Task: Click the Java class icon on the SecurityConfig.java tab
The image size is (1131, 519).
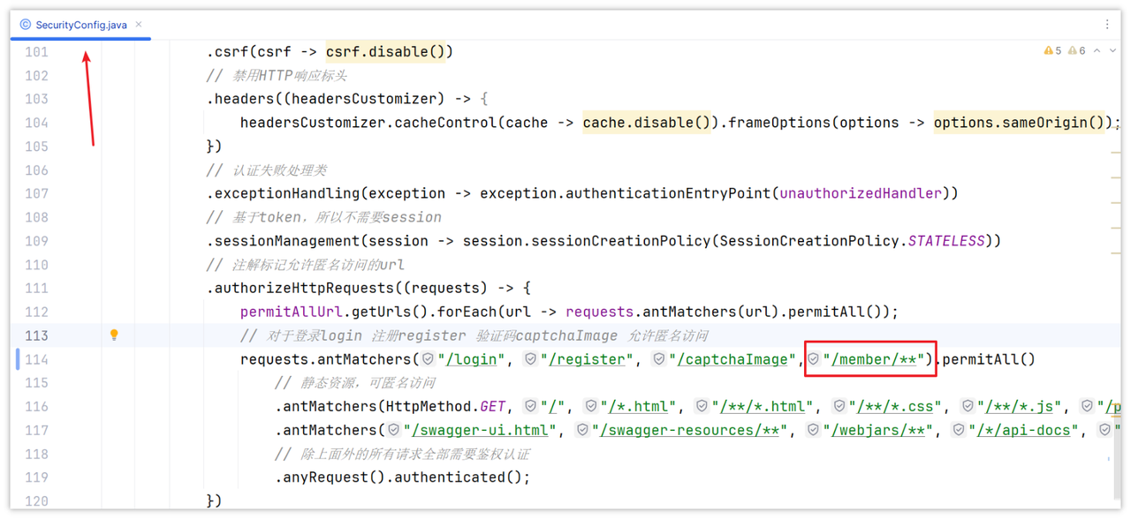Action: 25,25
